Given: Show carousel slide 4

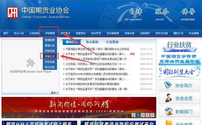Looking at the screenshot, I should point(147,115).
